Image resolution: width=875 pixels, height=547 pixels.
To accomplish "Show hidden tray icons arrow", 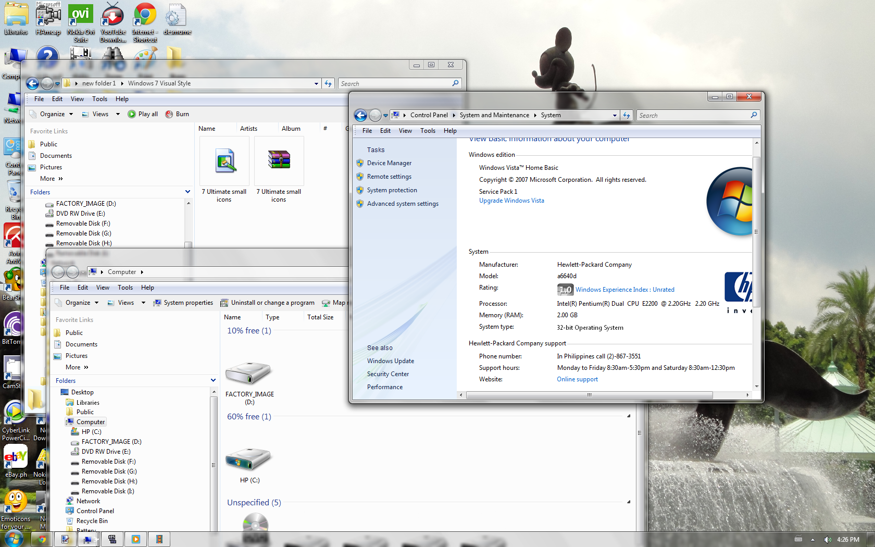I will [x=813, y=540].
